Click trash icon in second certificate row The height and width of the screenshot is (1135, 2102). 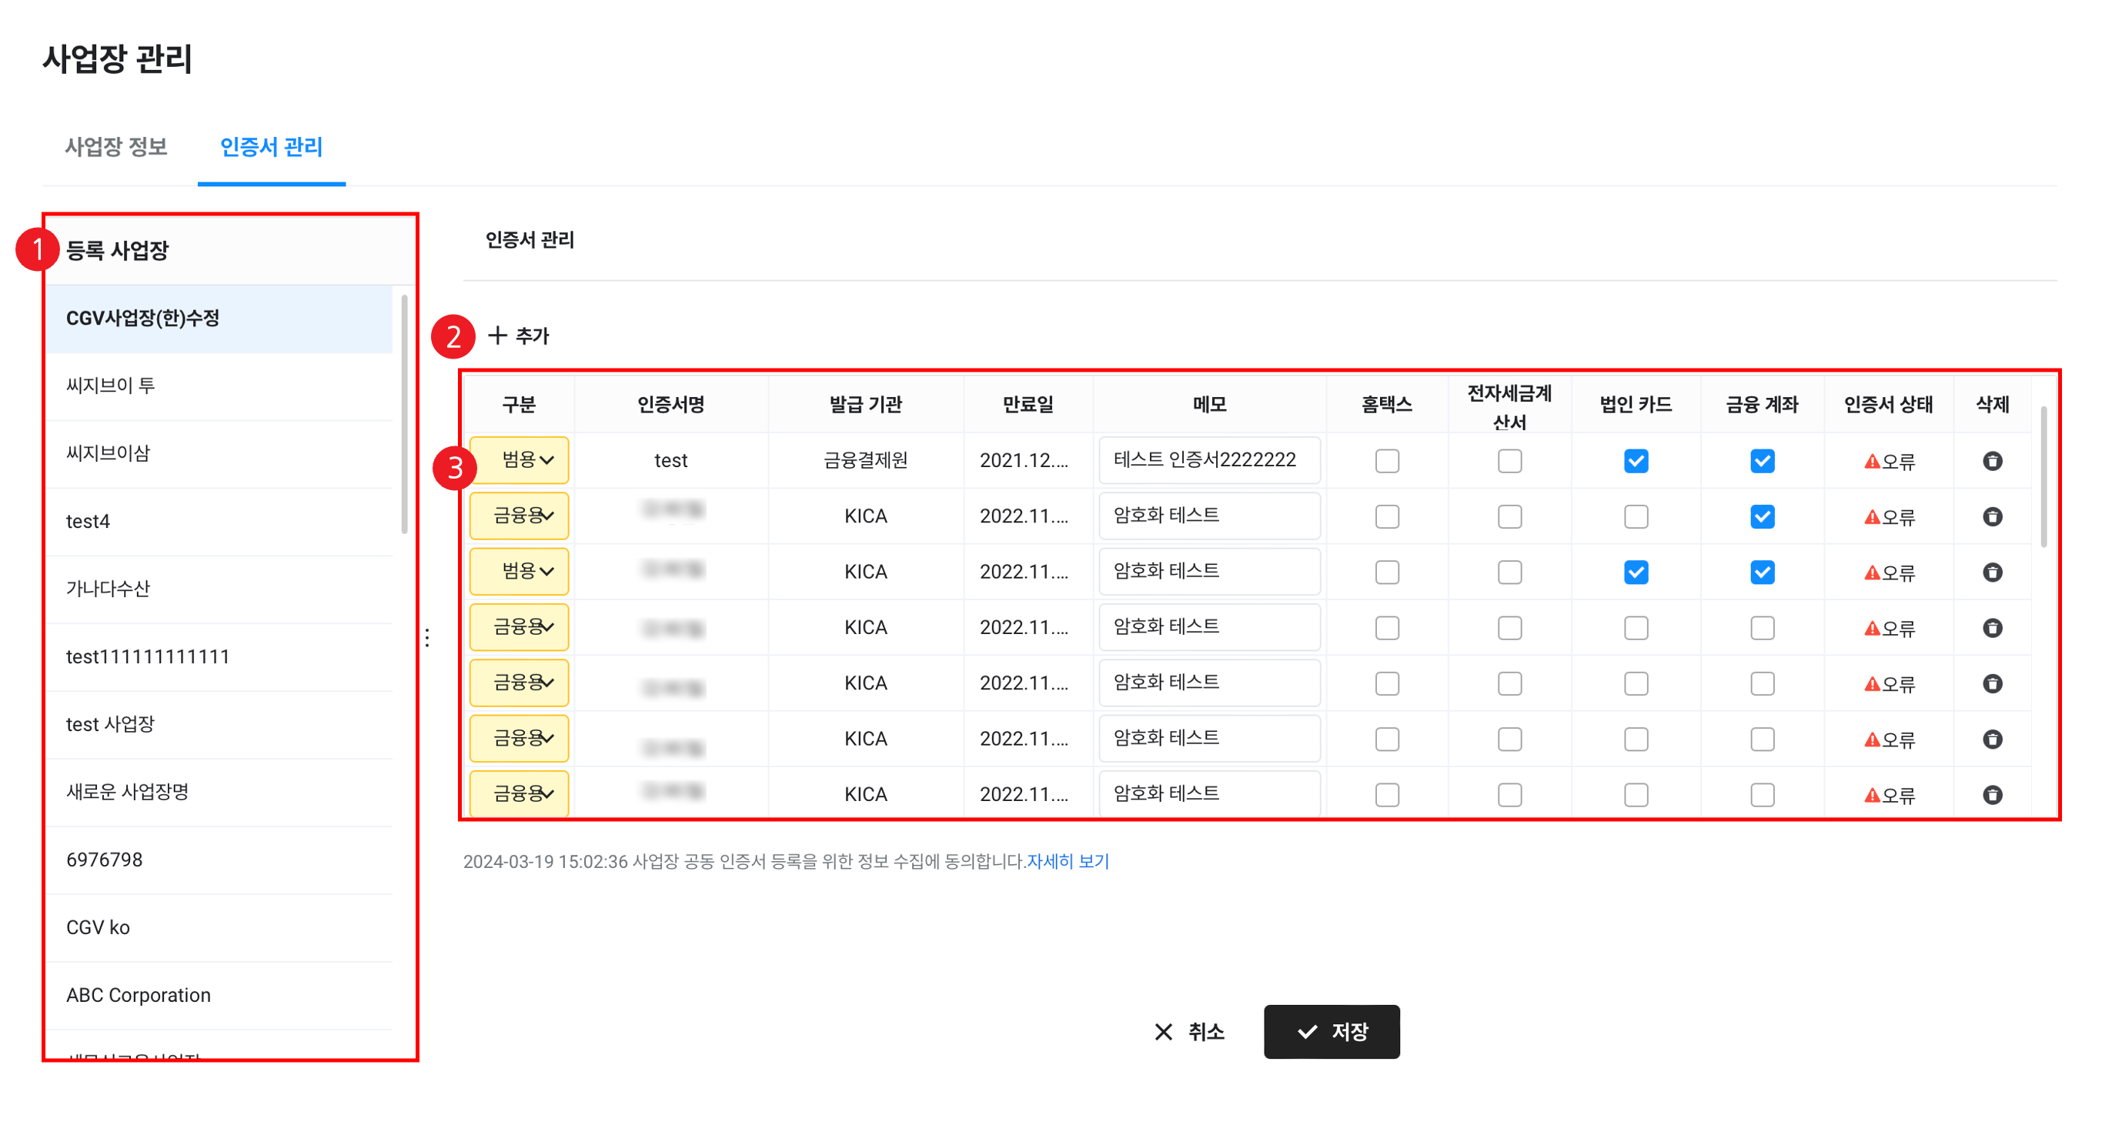pos(1992,516)
